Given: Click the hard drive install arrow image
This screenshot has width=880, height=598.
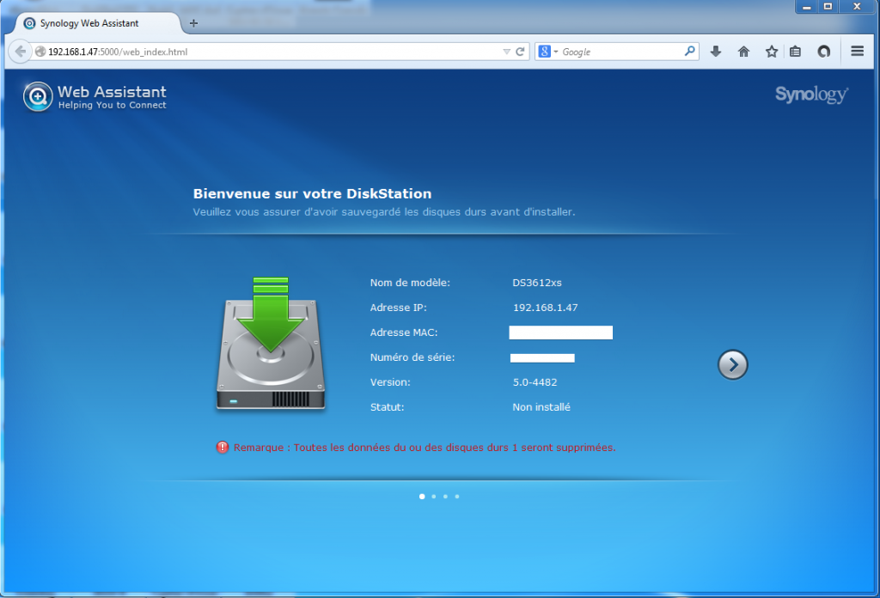Looking at the screenshot, I should click(x=271, y=344).
